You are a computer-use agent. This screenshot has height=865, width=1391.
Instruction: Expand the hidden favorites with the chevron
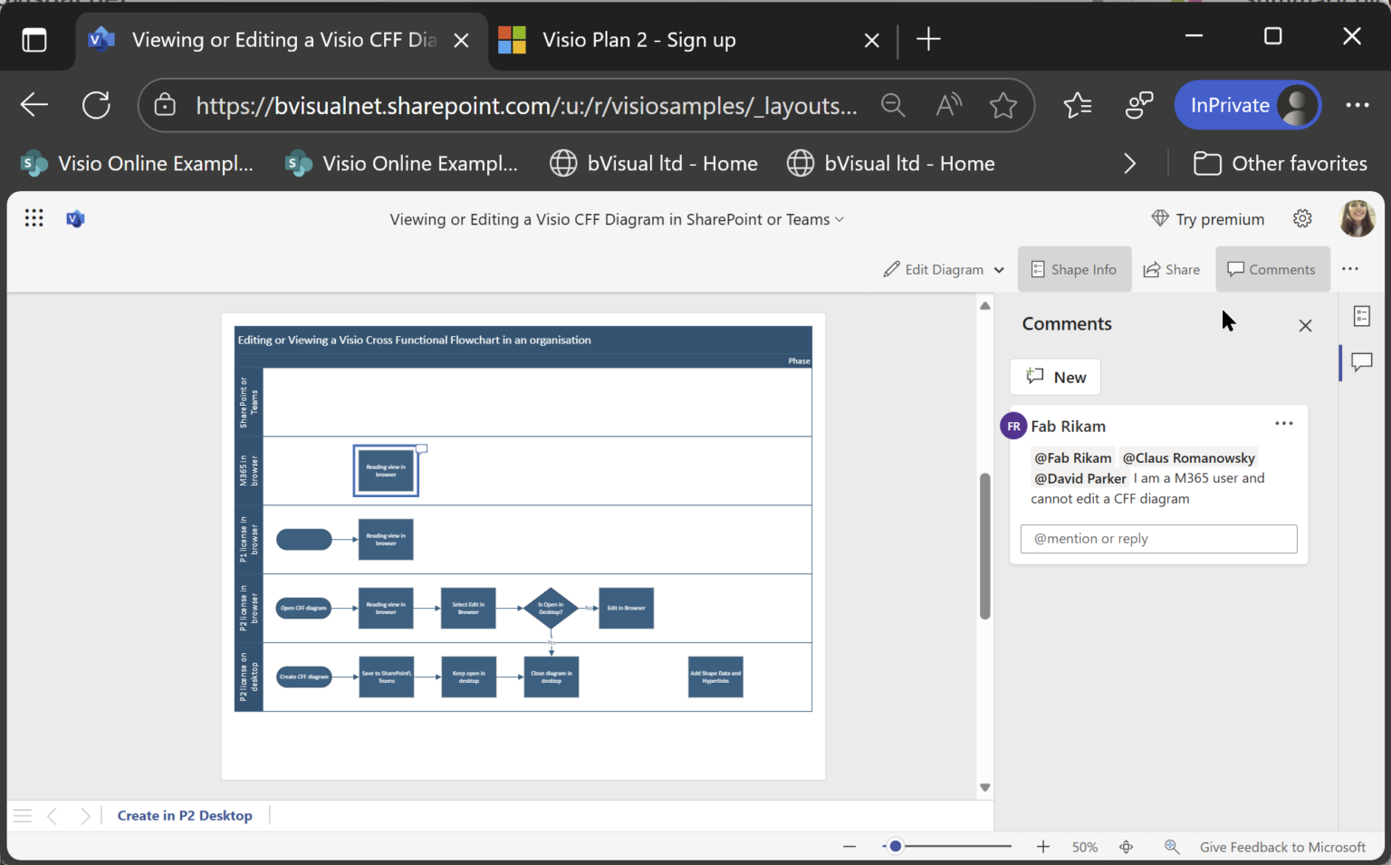[x=1129, y=163]
